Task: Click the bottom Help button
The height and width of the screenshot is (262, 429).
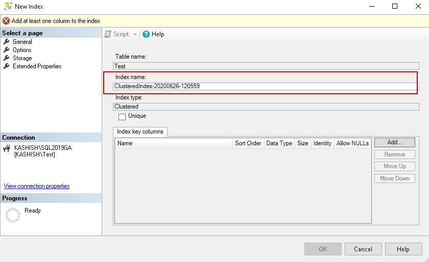Action: click(403, 249)
